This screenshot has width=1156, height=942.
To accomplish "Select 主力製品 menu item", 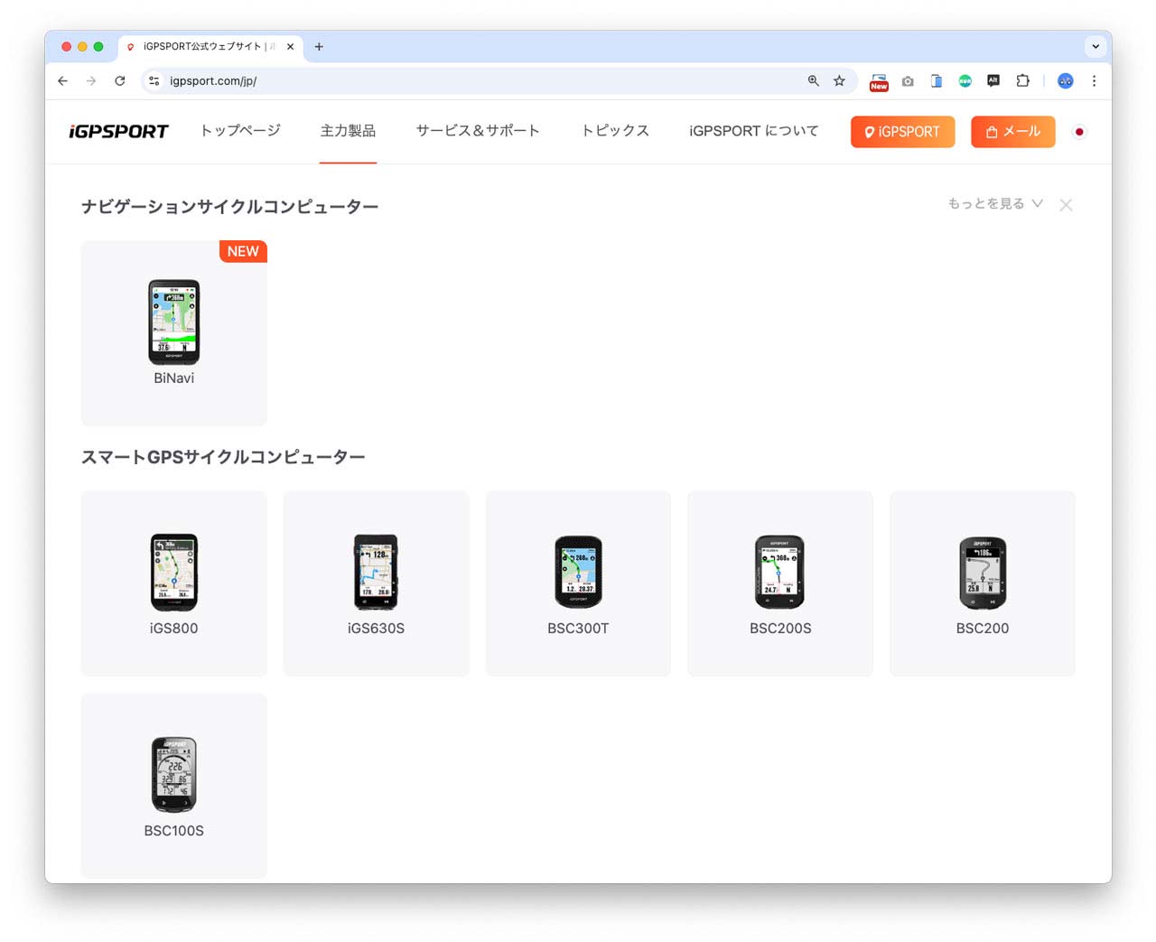I will pos(348,131).
